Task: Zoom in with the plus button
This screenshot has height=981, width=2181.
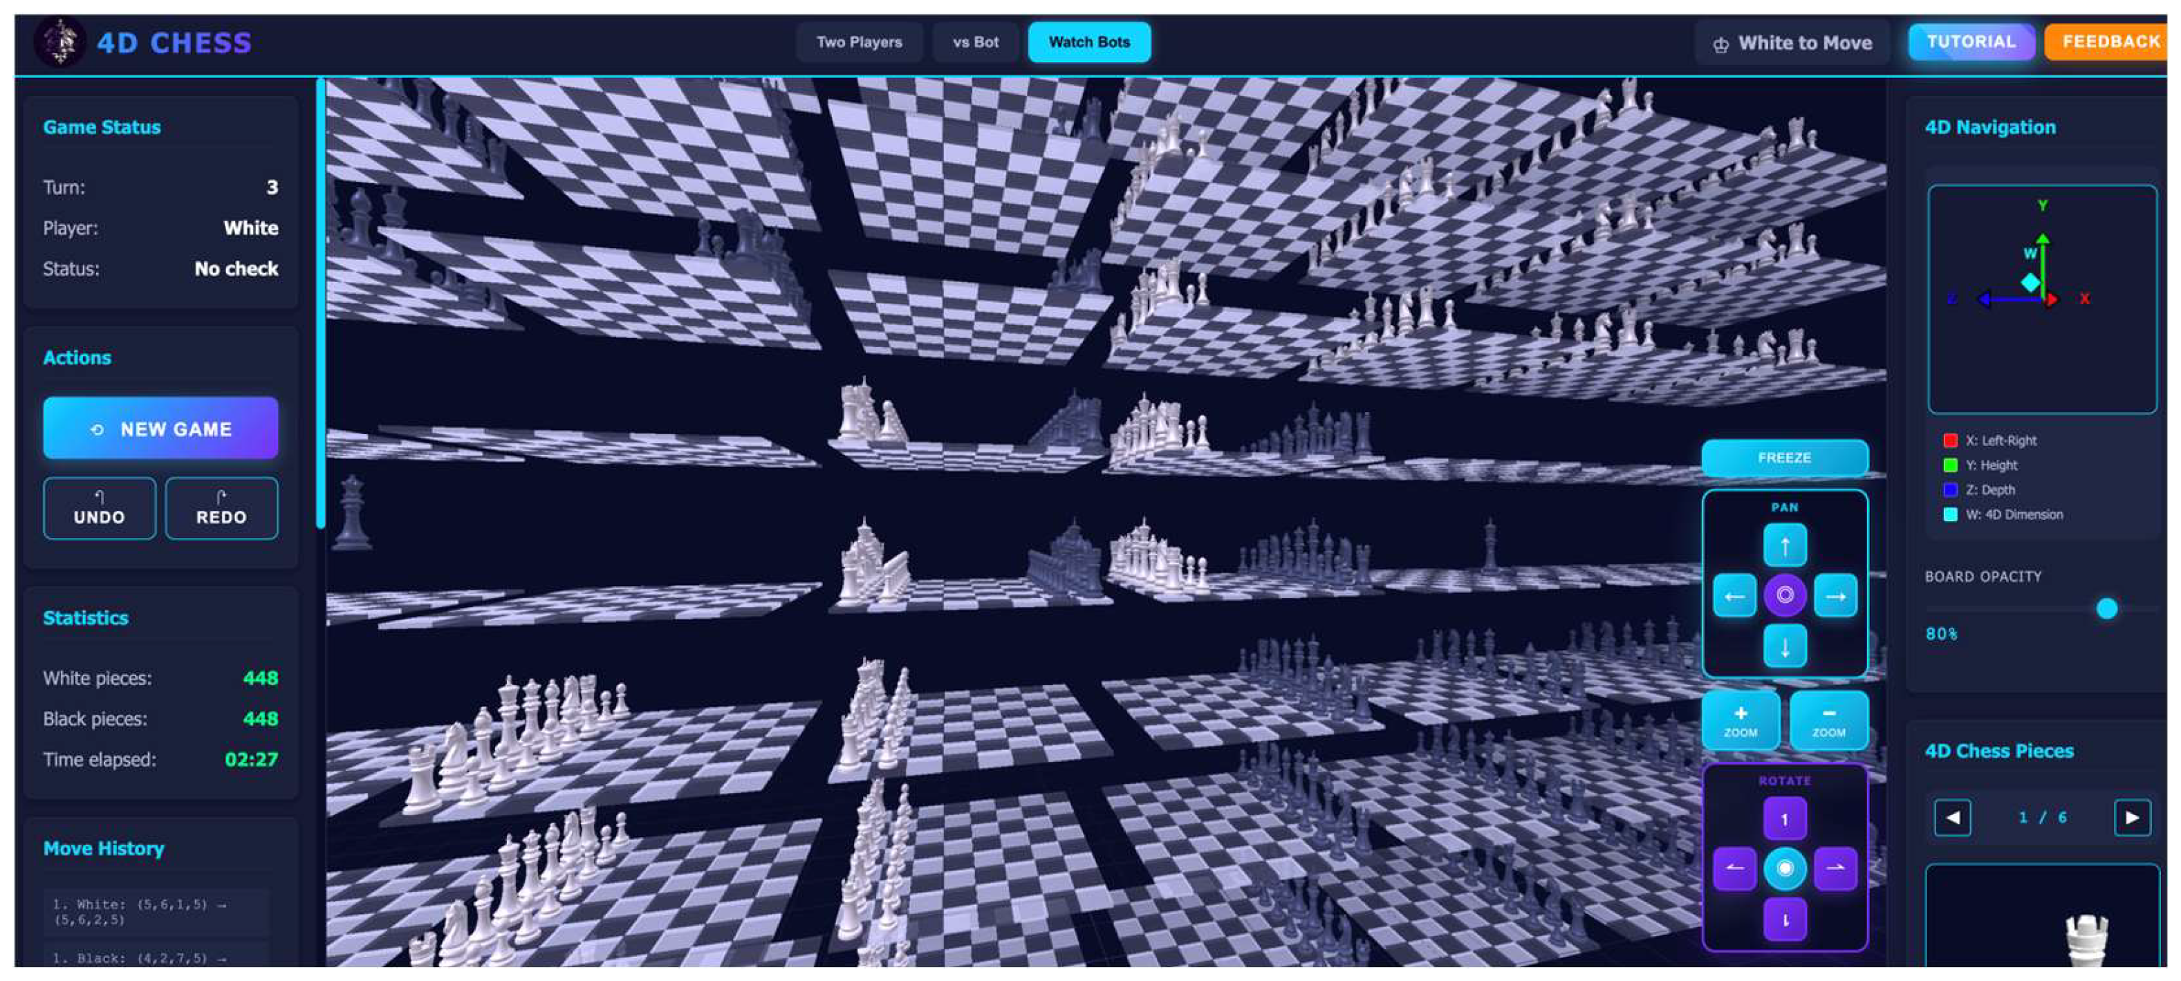Action: (1740, 720)
